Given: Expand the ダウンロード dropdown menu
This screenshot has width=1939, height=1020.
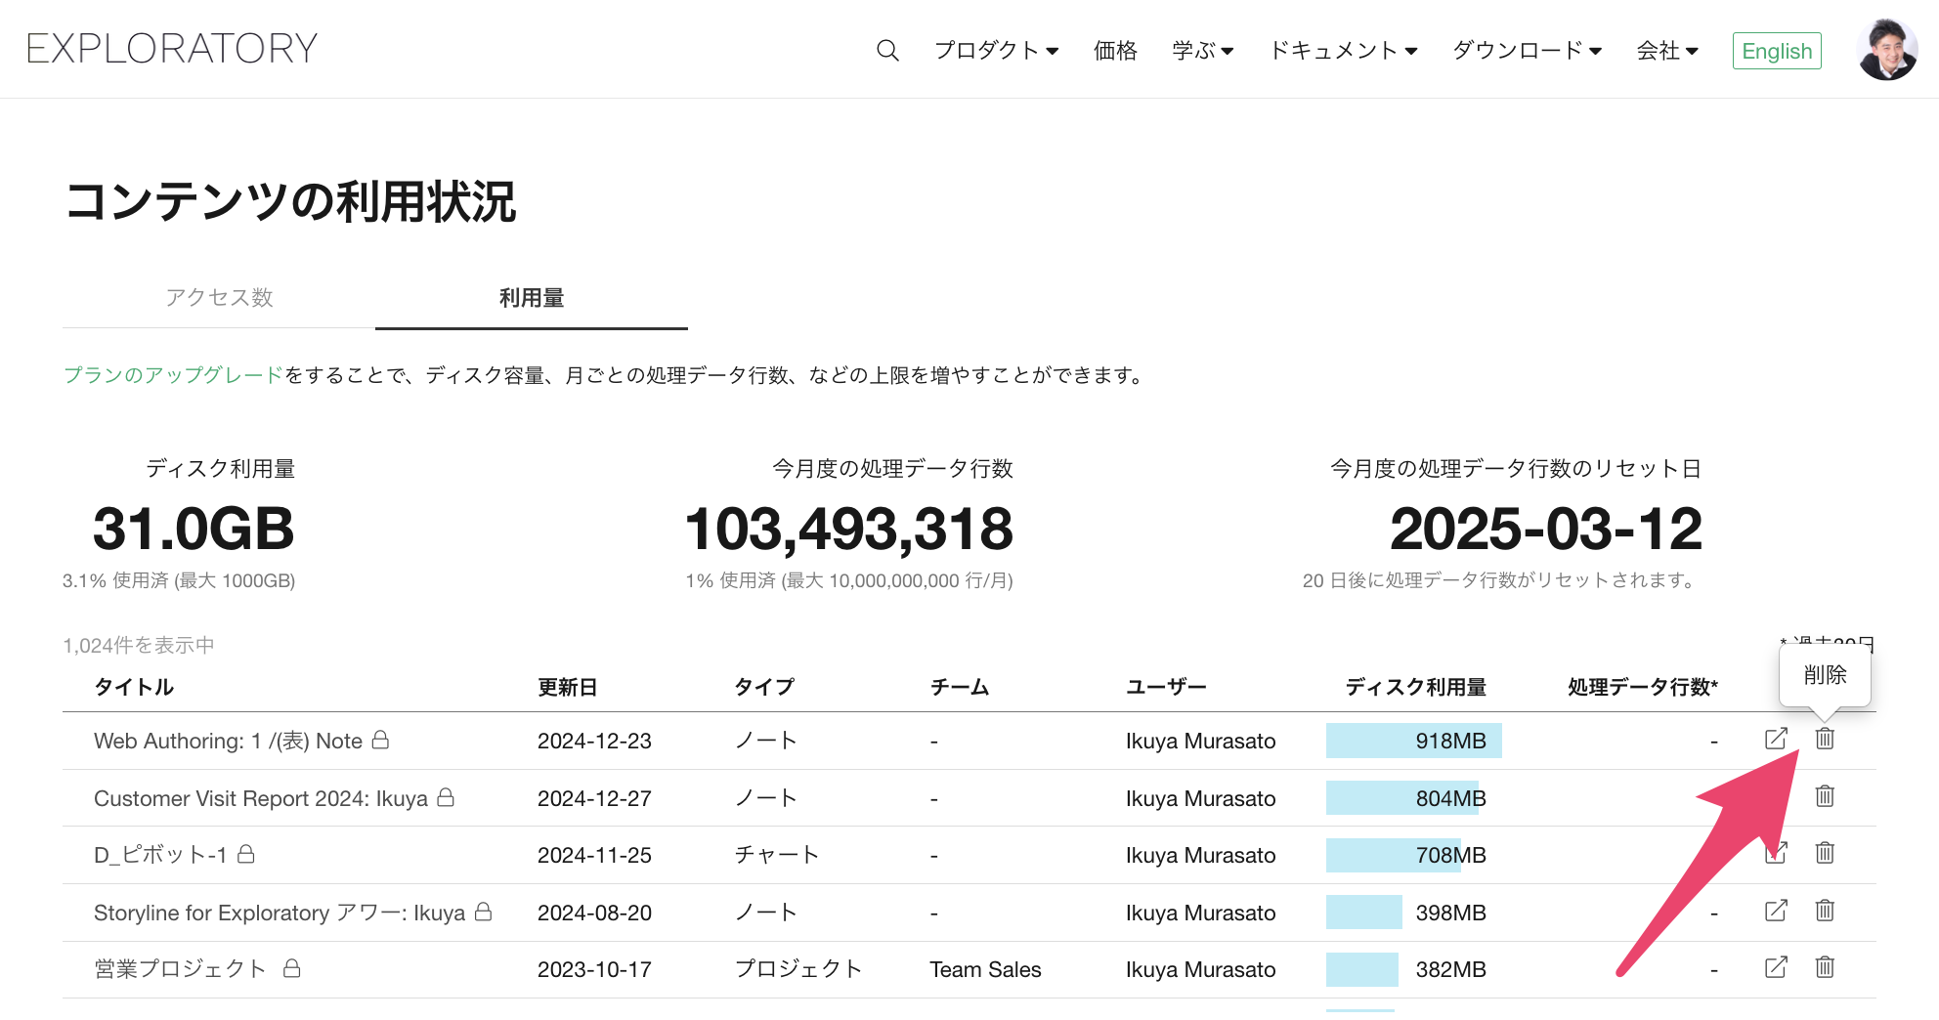Looking at the screenshot, I should click(1527, 51).
